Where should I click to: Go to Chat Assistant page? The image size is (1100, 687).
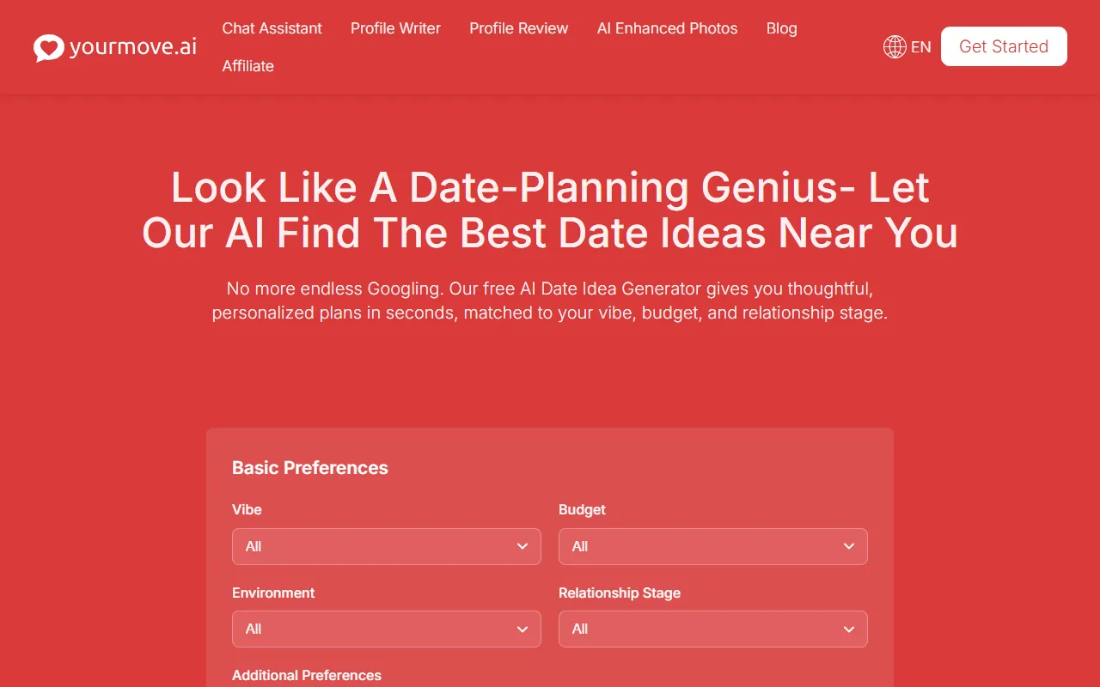[272, 28]
